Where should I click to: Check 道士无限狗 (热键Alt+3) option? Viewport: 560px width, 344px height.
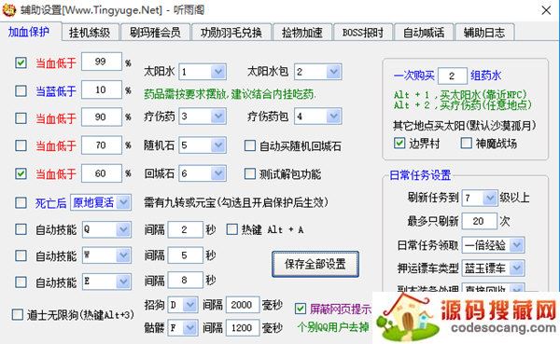tap(17, 315)
